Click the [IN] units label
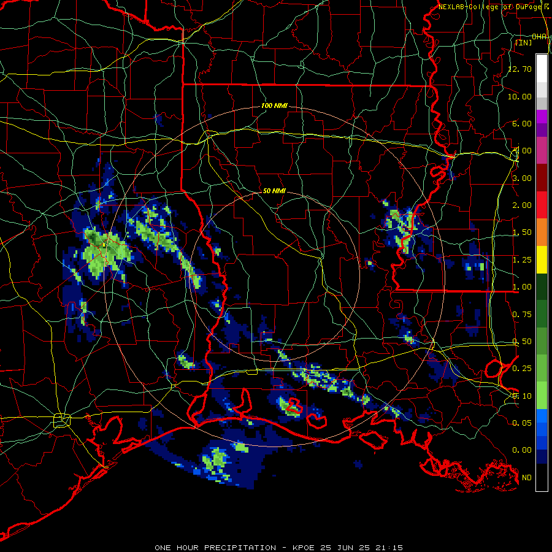Screen dimensions: 552x552 click(x=524, y=42)
